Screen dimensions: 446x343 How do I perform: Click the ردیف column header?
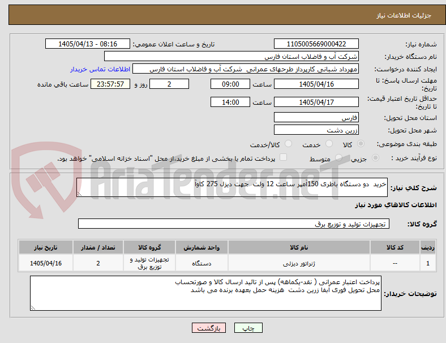coord(427,247)
